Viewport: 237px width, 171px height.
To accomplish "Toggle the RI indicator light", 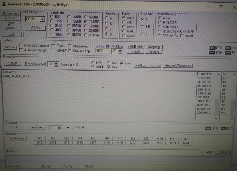I will 228,53.
